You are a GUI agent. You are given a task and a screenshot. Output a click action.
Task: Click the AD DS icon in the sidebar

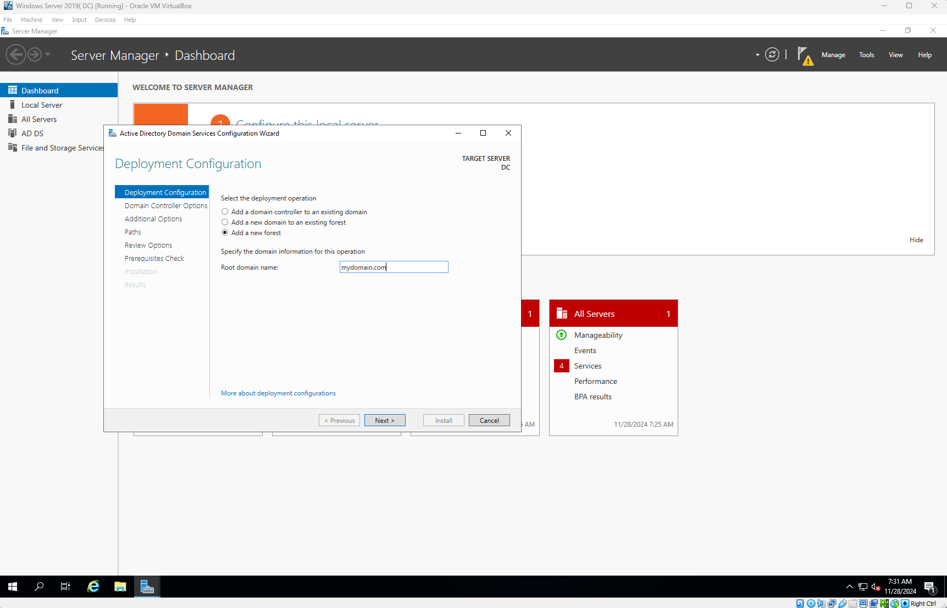(13, 133)
